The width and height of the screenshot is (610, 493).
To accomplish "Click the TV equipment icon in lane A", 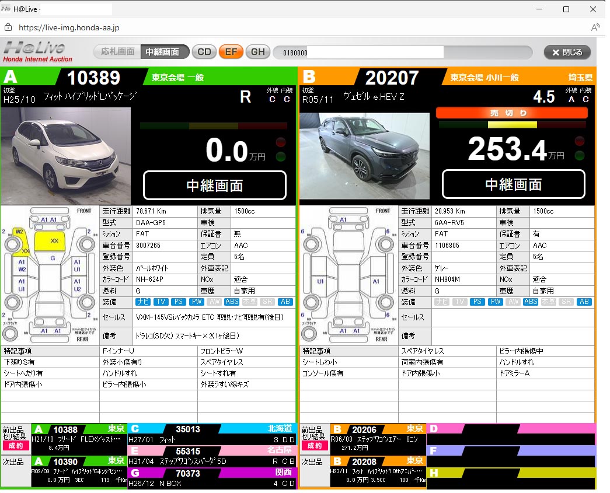I will [x=162, y=302].
